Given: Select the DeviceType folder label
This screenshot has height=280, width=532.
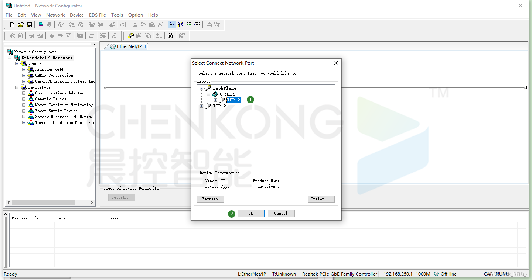Looking at the screenshot, I should (39, 87).
